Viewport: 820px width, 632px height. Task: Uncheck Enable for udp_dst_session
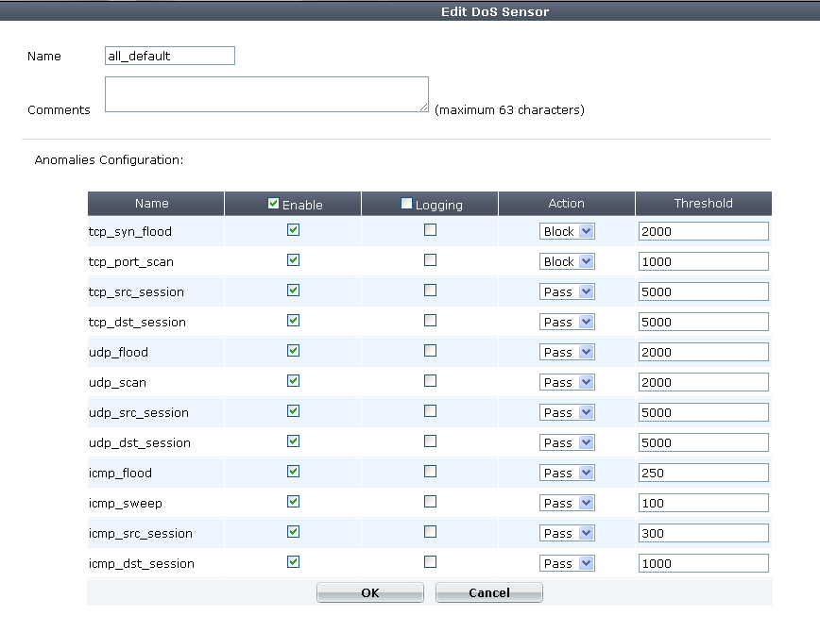click(x=293, y=441)
